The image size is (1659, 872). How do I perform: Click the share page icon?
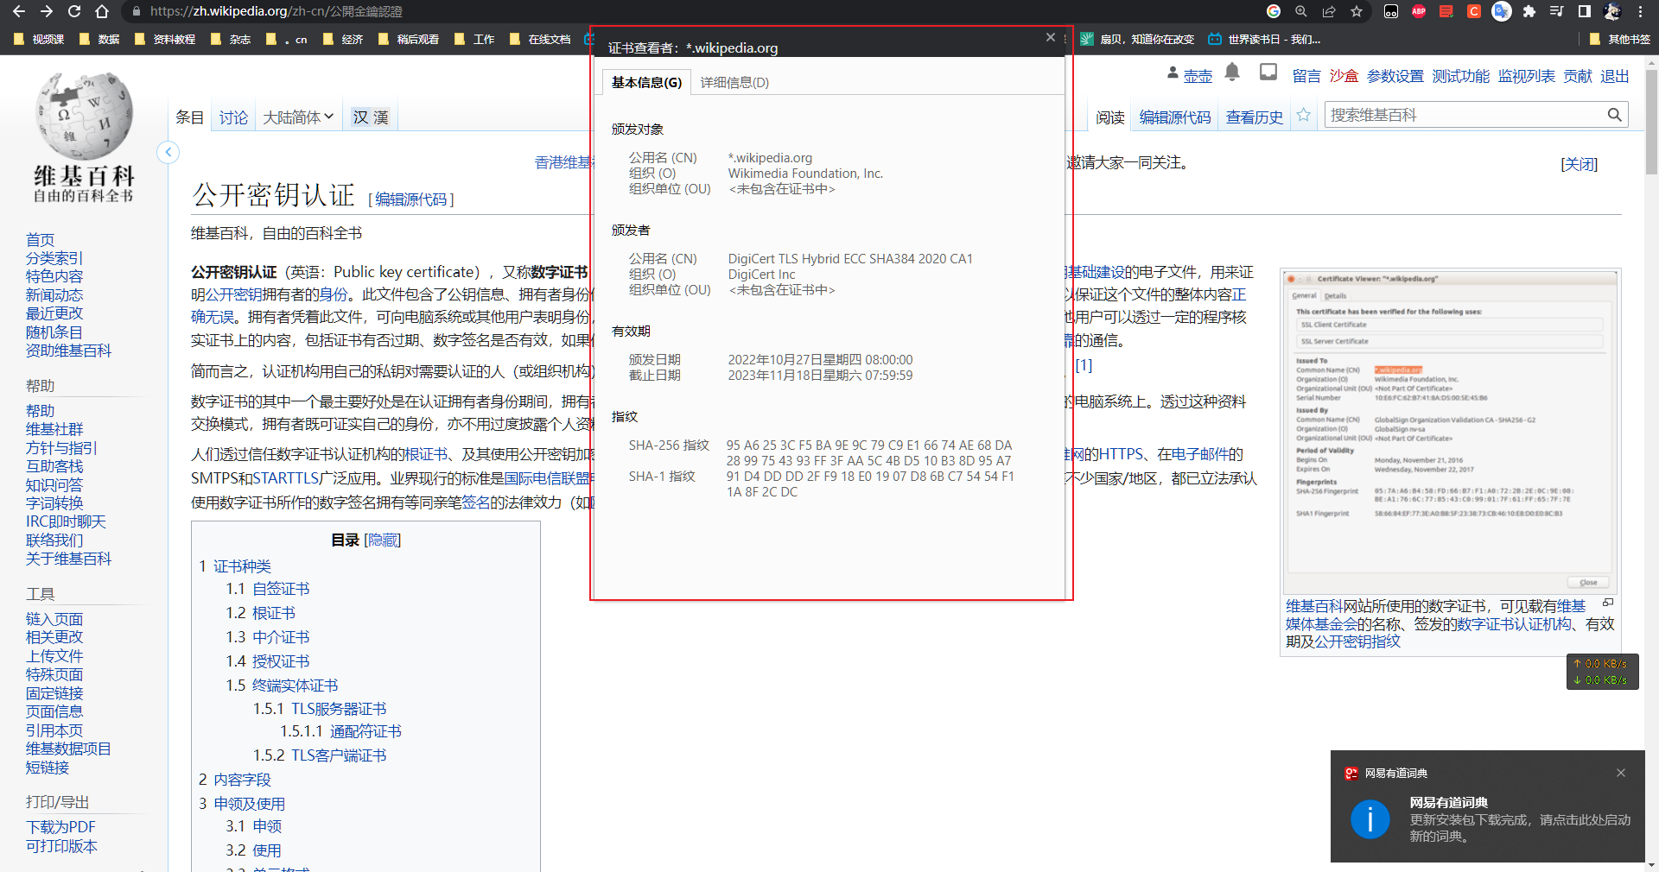(x=1328, y=11)
